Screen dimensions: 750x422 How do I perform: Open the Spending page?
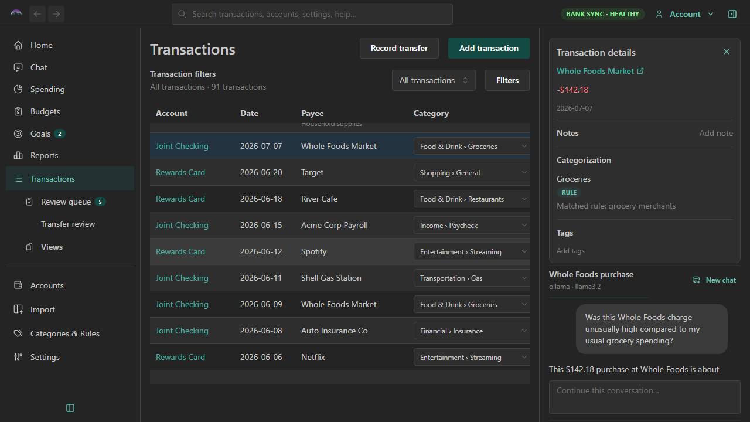click(70, 89)
